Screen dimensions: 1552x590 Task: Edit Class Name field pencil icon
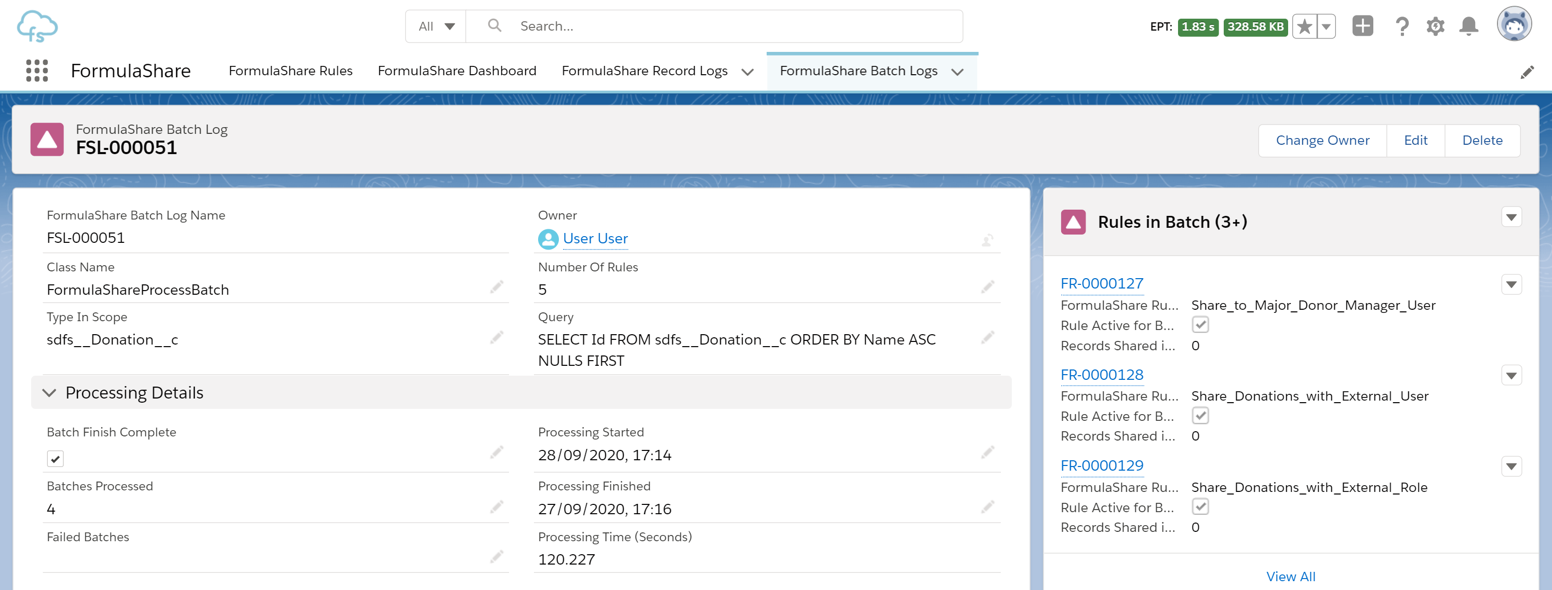[497, 287]
